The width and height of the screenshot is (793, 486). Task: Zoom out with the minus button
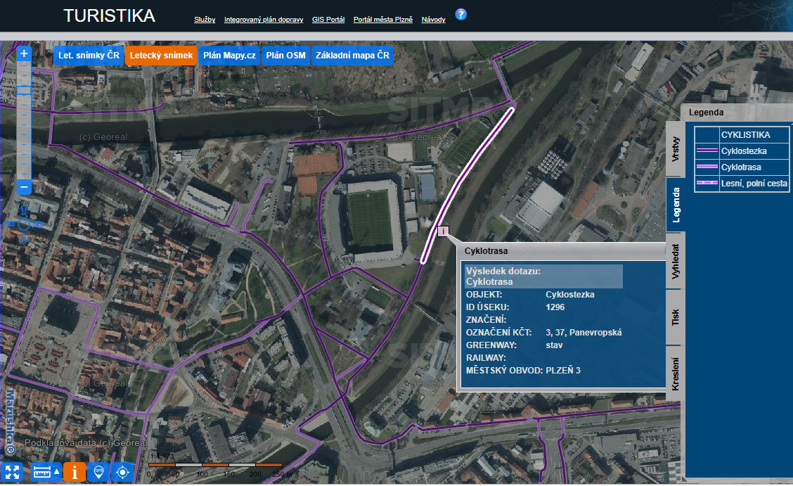[x=24, y=186]
